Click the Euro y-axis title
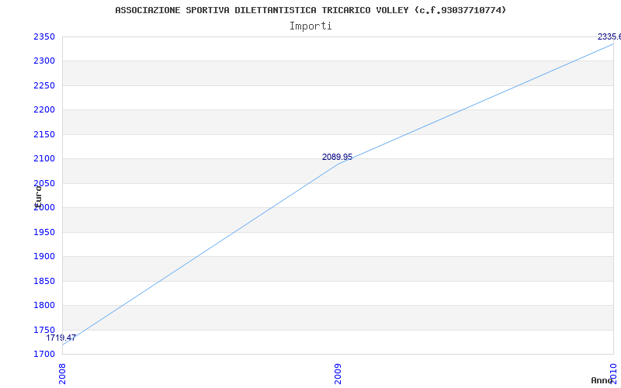Screen dimensions: 621x388 click(38, 196)
